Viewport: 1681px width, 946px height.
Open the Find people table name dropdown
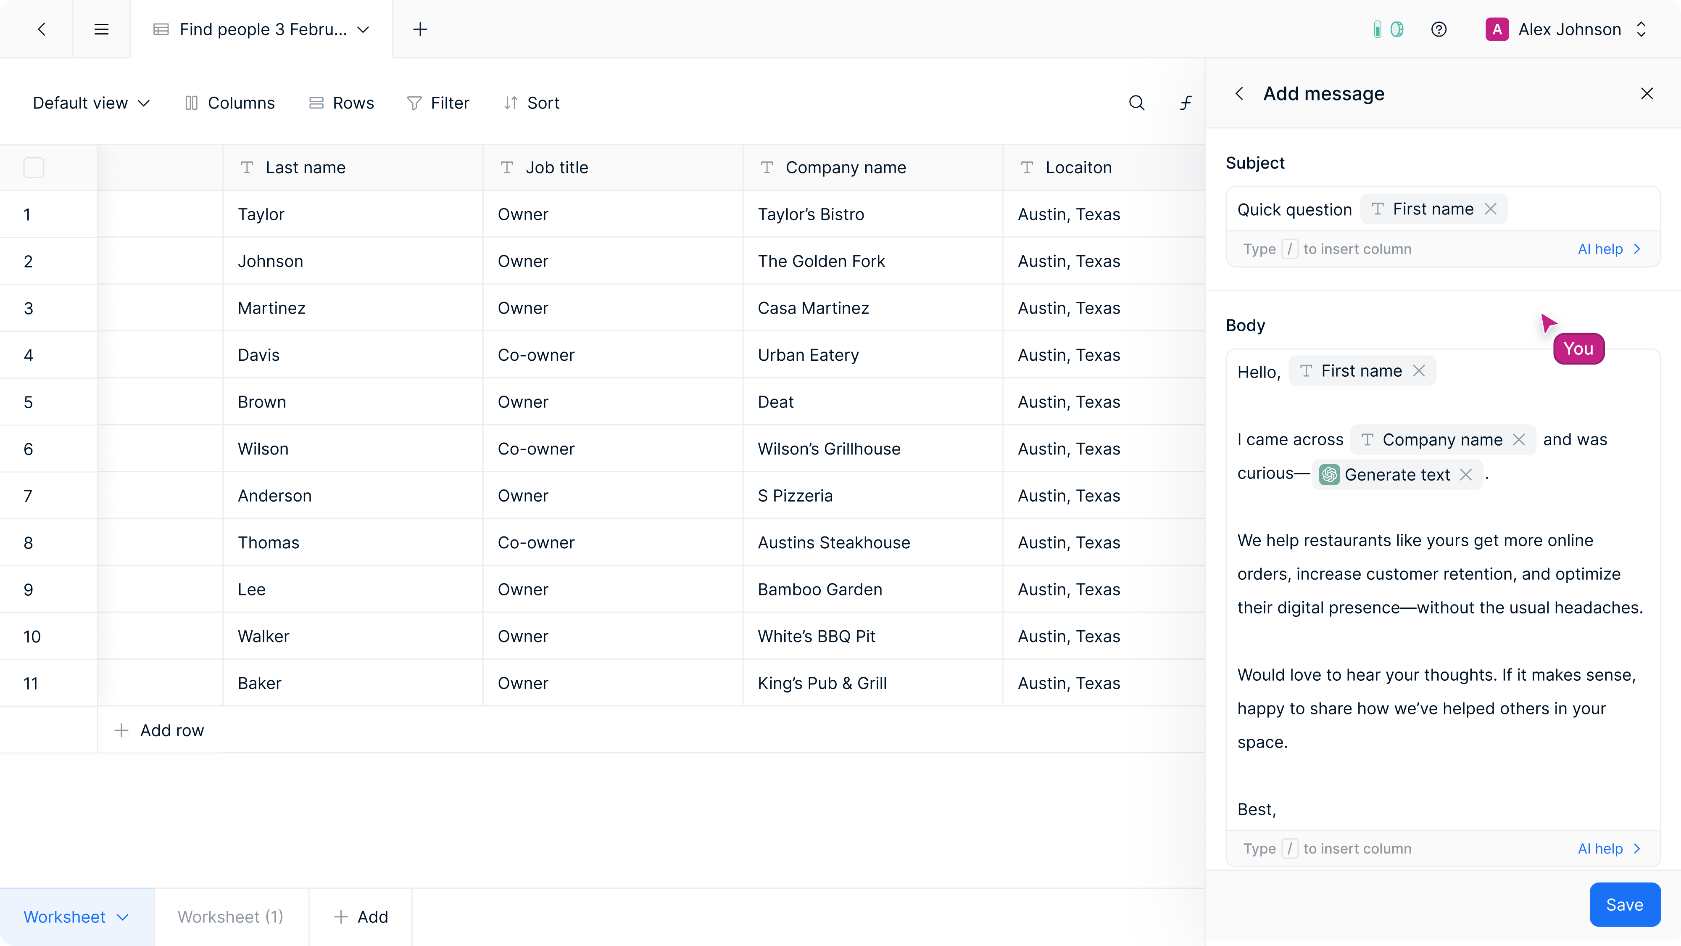coord(364,29)
